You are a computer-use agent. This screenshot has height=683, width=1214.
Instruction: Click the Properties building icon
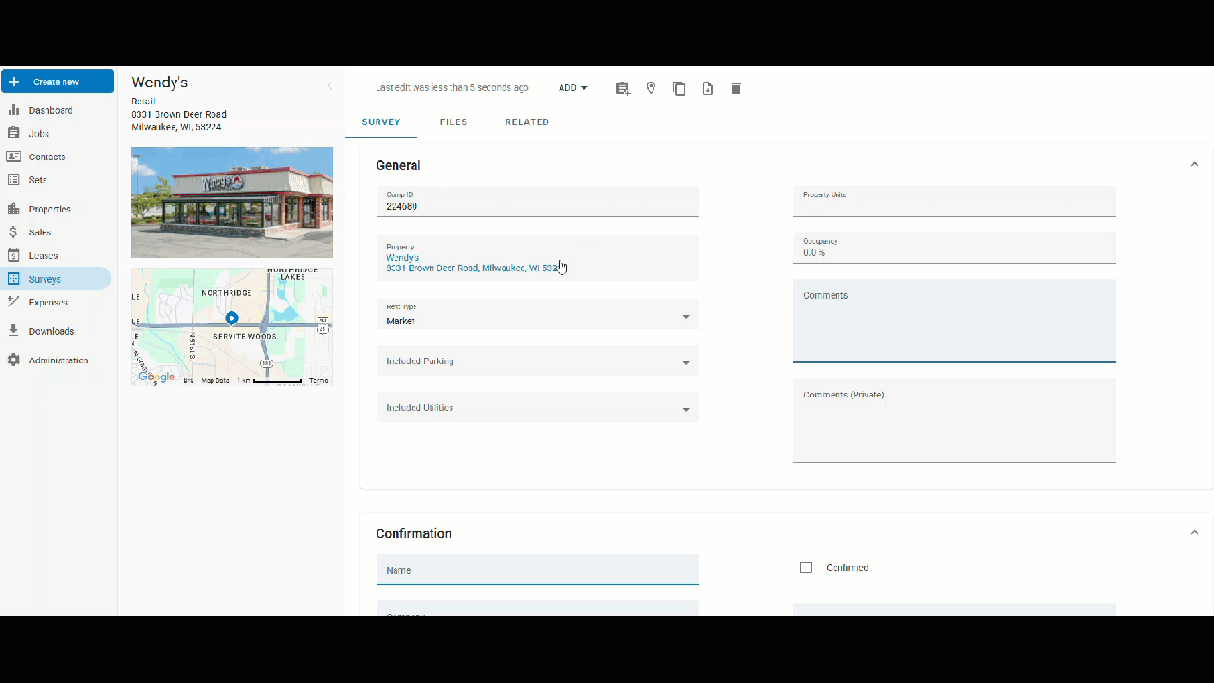point(13,209)
